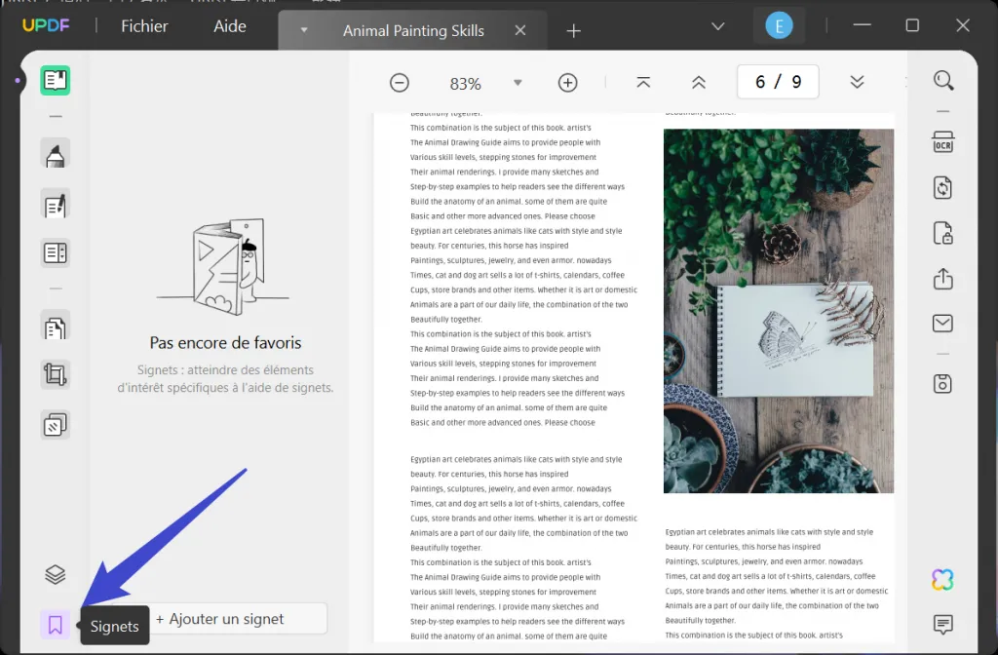The height and width of the screenshot is (655, 998).
Task: Zoom out with the minus button
Action: (x=400, y=83)
